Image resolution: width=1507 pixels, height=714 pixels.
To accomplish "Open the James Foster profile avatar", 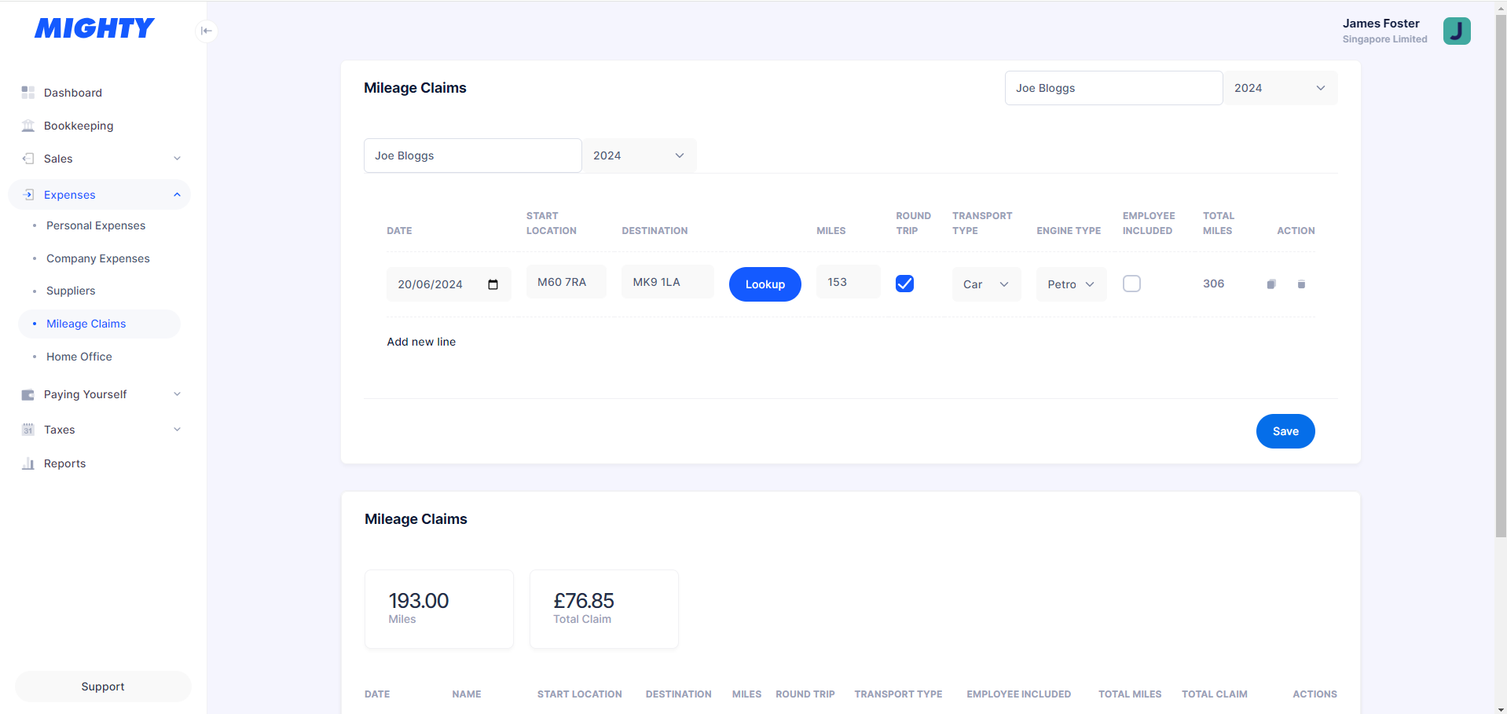I will [1456, 31].
